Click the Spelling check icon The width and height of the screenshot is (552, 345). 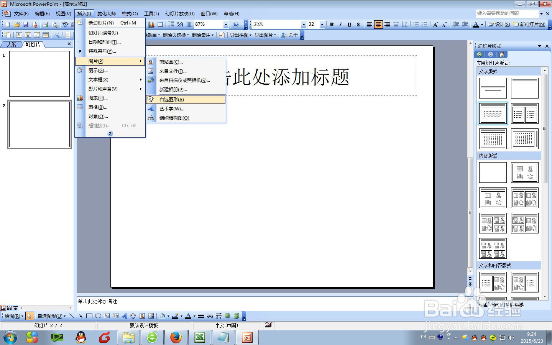pos(66,25)
